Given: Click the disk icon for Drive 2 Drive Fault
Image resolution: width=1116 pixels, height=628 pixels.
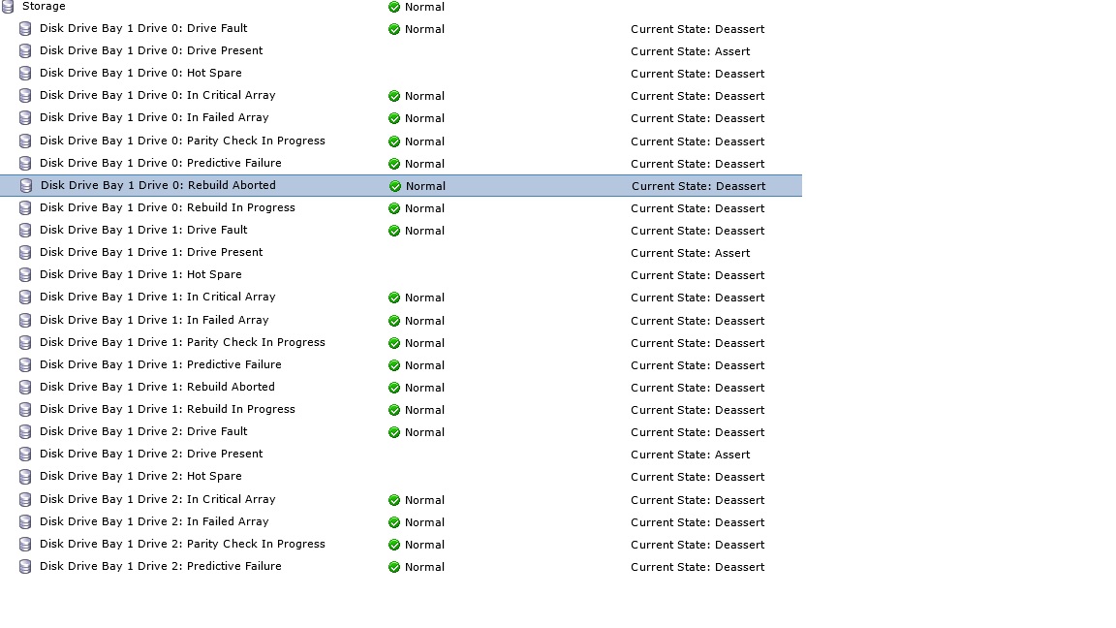Looking at the screenshot, I should (x=24, y=431).
